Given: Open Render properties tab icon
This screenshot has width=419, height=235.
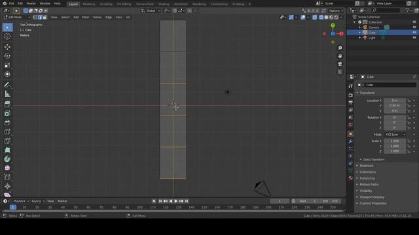Looking at the screenshot, I should click(351, 95).
